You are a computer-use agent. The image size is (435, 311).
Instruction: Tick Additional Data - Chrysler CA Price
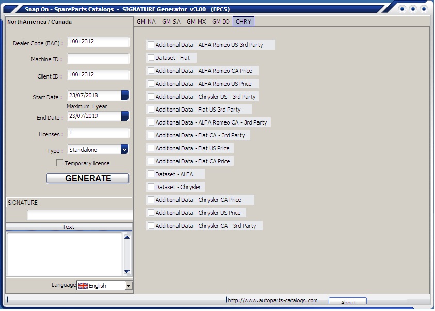coord(151,199)
